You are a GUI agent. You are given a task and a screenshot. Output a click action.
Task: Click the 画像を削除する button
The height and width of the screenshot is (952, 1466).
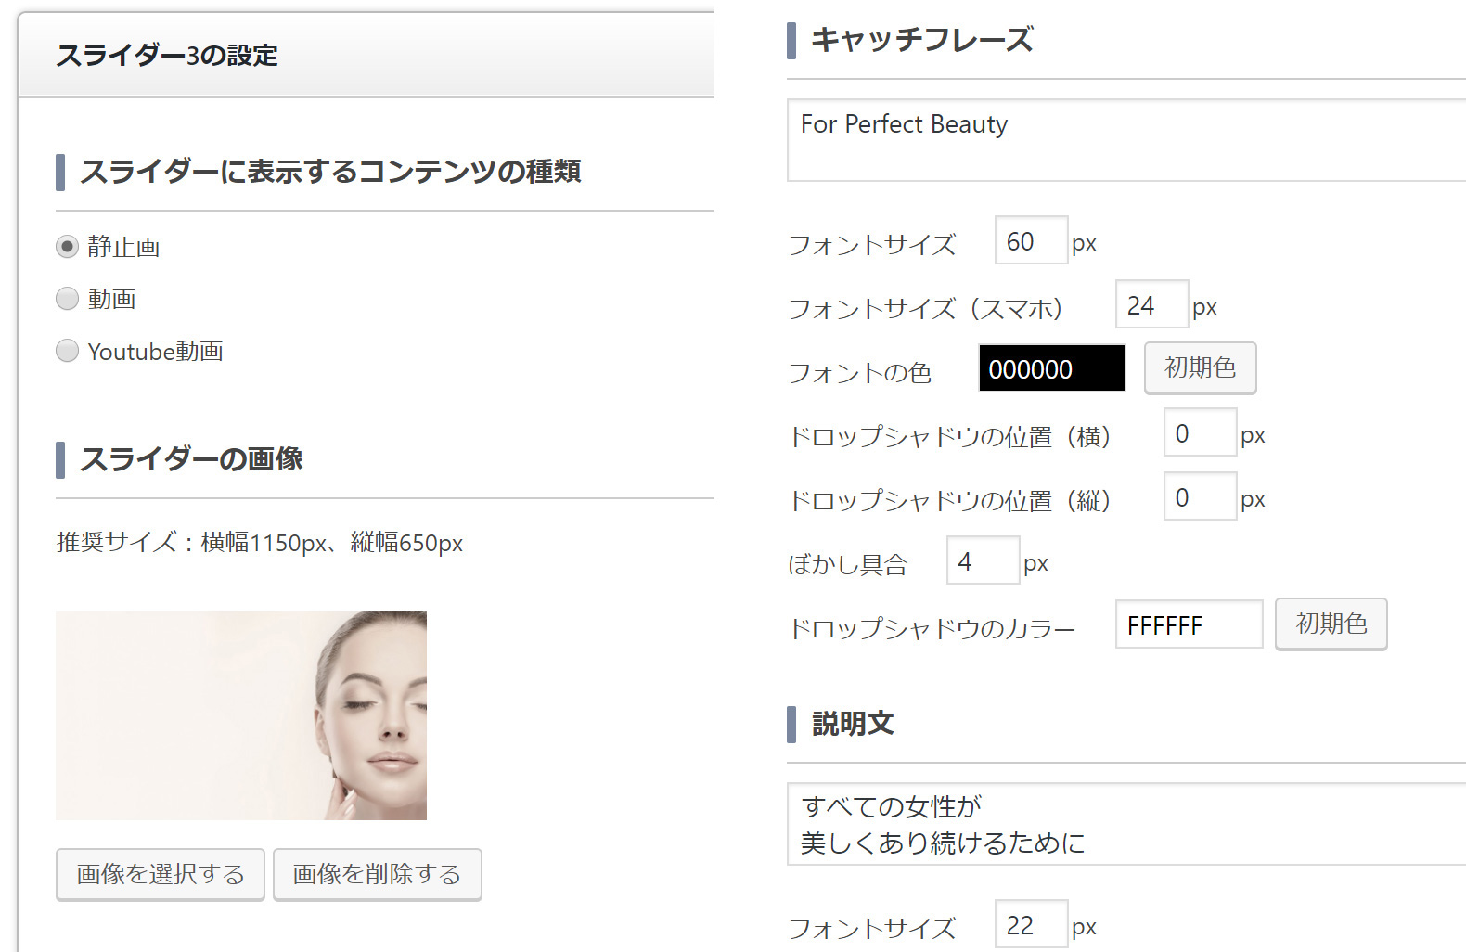[x=377, y=874]
